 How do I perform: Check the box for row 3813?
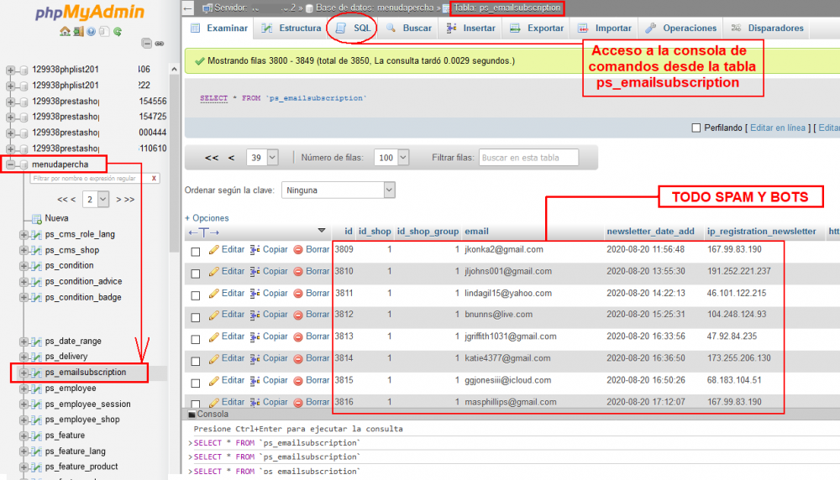pyautogui.click(x=196, y=339)
